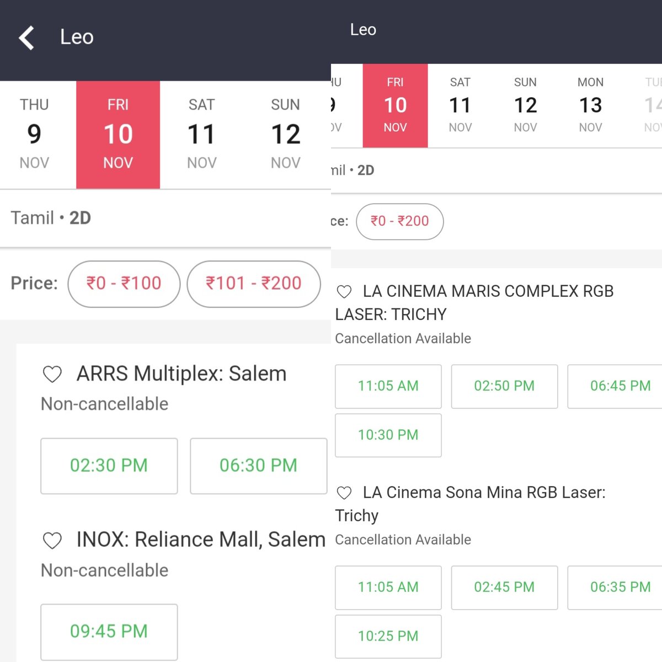Image resolution: width=662 pixels, height=662 pixels.
Task: Book 09:45 PM show at INOX Salem
Action: tap(109, 632)
